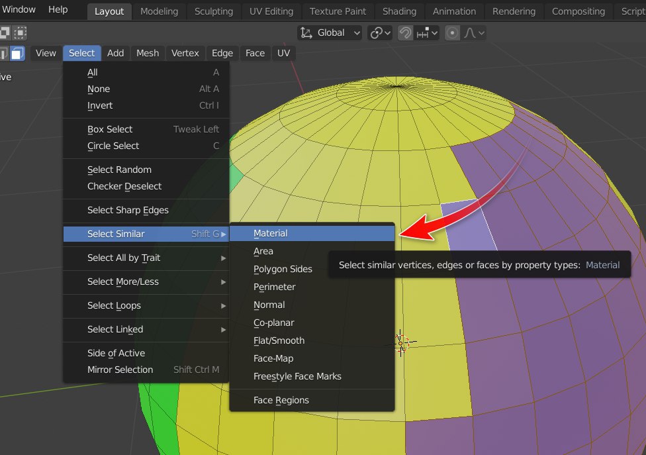Image resolution: width=646 pixels, height=455 pixels.
Task: Open the pivot point dropdown
Action: [380, 33]
